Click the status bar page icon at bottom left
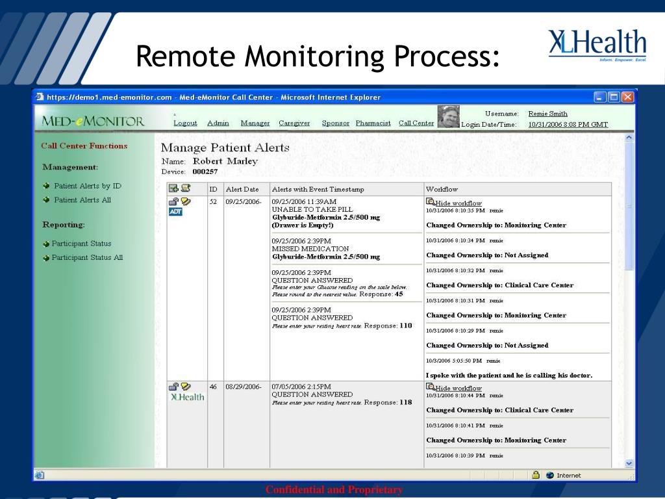This screenshot has height=499, width=665. click(x=39, y=475)
